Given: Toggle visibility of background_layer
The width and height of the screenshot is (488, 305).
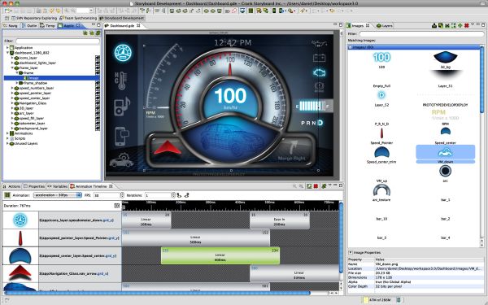Looking at the screenshot, I should point(98,129).
